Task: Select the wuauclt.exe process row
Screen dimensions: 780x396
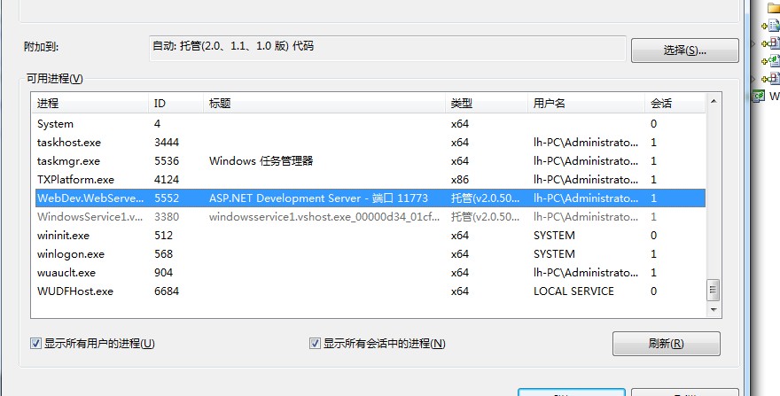Action: pyautogui.click(x=370, y=273)
